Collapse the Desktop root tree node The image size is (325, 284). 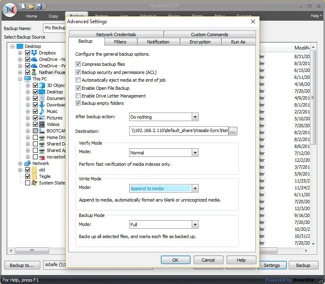(13, 46)
